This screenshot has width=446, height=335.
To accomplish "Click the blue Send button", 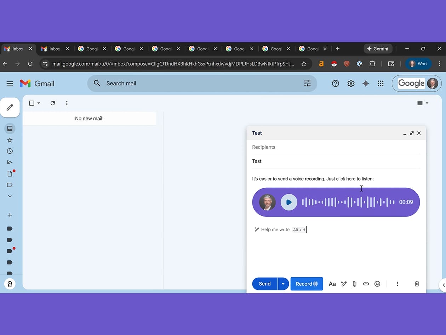I will [x=265, y=284].
